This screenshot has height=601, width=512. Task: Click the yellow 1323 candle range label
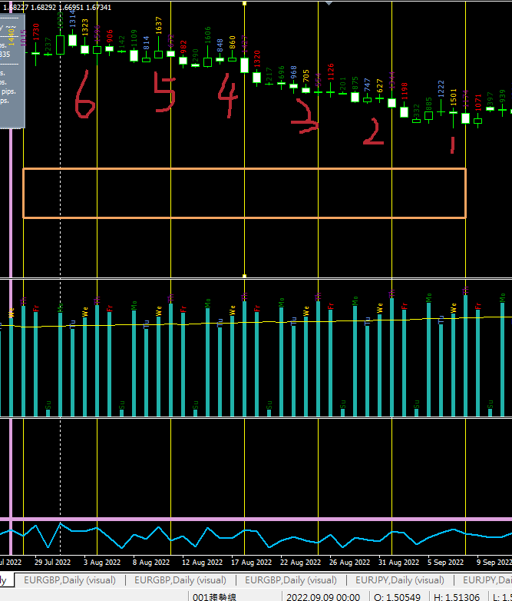click(x=85, y=27)
